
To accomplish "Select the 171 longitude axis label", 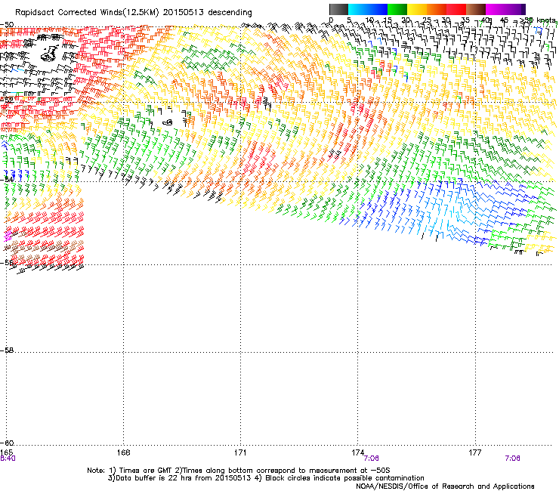I will (x=240, y=452).
